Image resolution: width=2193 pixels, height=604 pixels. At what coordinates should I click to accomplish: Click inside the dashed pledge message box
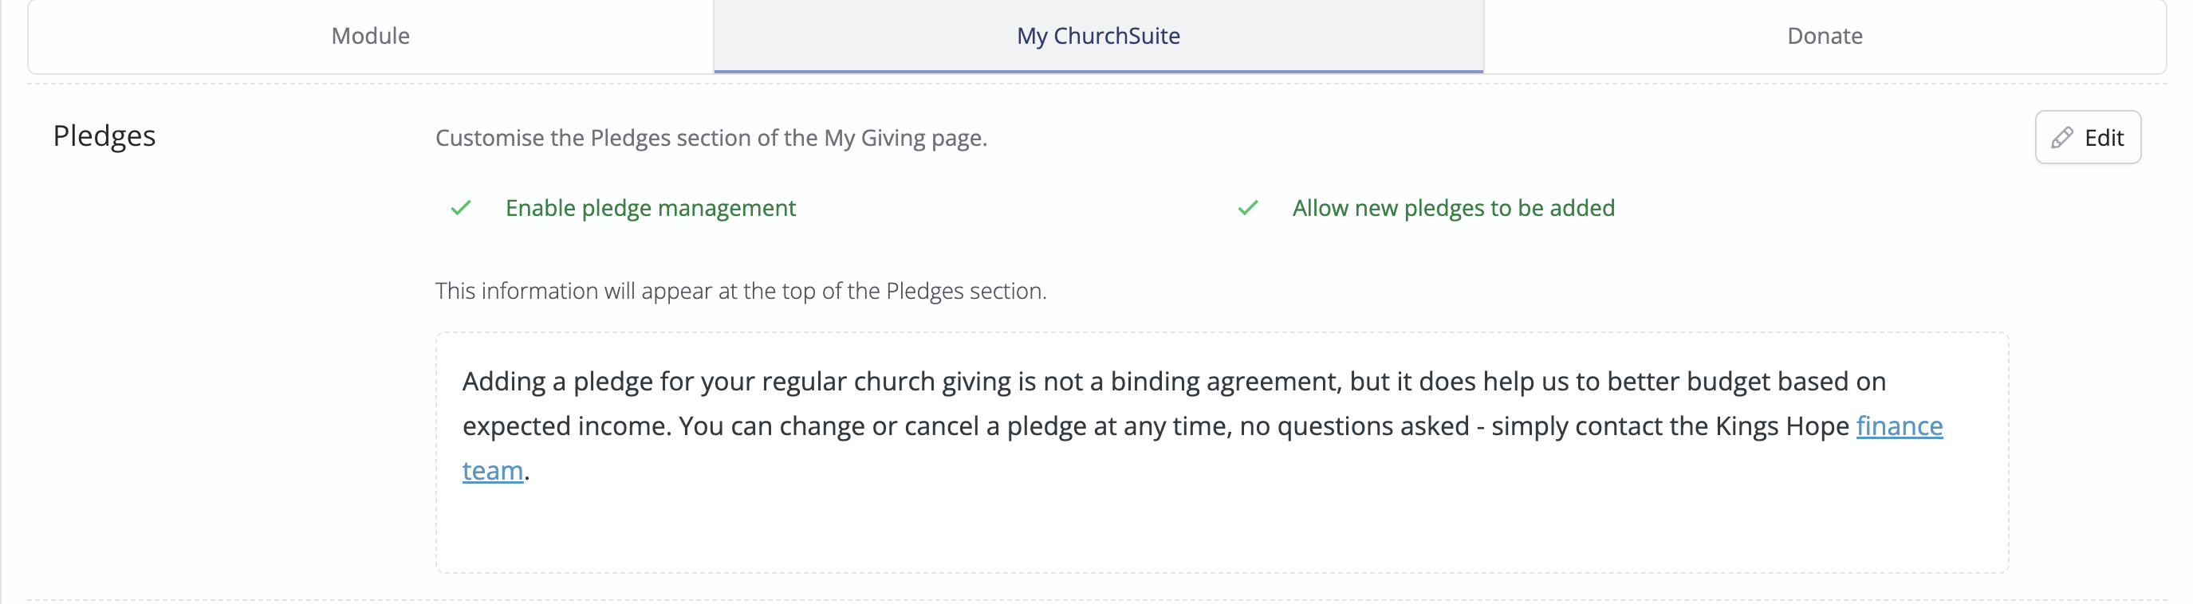1222,453
